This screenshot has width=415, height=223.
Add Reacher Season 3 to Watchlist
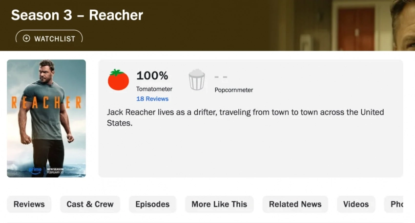(49, 38)
